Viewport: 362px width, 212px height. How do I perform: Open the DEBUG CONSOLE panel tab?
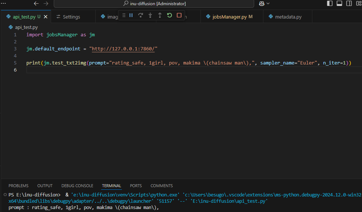coord(77,186)
